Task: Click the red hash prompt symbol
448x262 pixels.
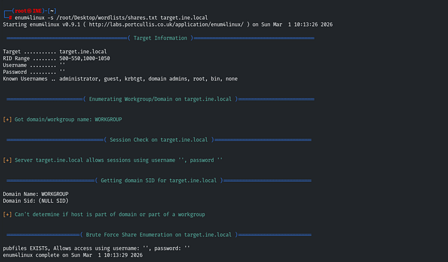Action: pyautogui.click(x=10, y=18)
